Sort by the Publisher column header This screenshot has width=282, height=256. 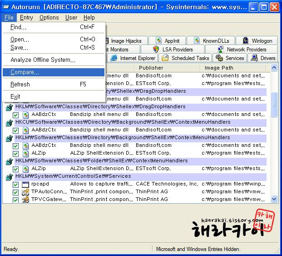(x=167, y=68)
